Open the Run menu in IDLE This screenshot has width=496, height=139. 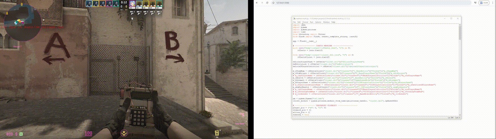pyautogui.click(x=311, y=22)
